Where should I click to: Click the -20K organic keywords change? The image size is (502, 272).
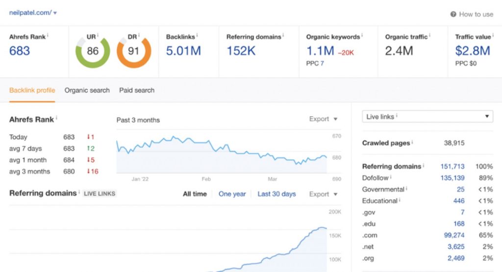point(346,53)
